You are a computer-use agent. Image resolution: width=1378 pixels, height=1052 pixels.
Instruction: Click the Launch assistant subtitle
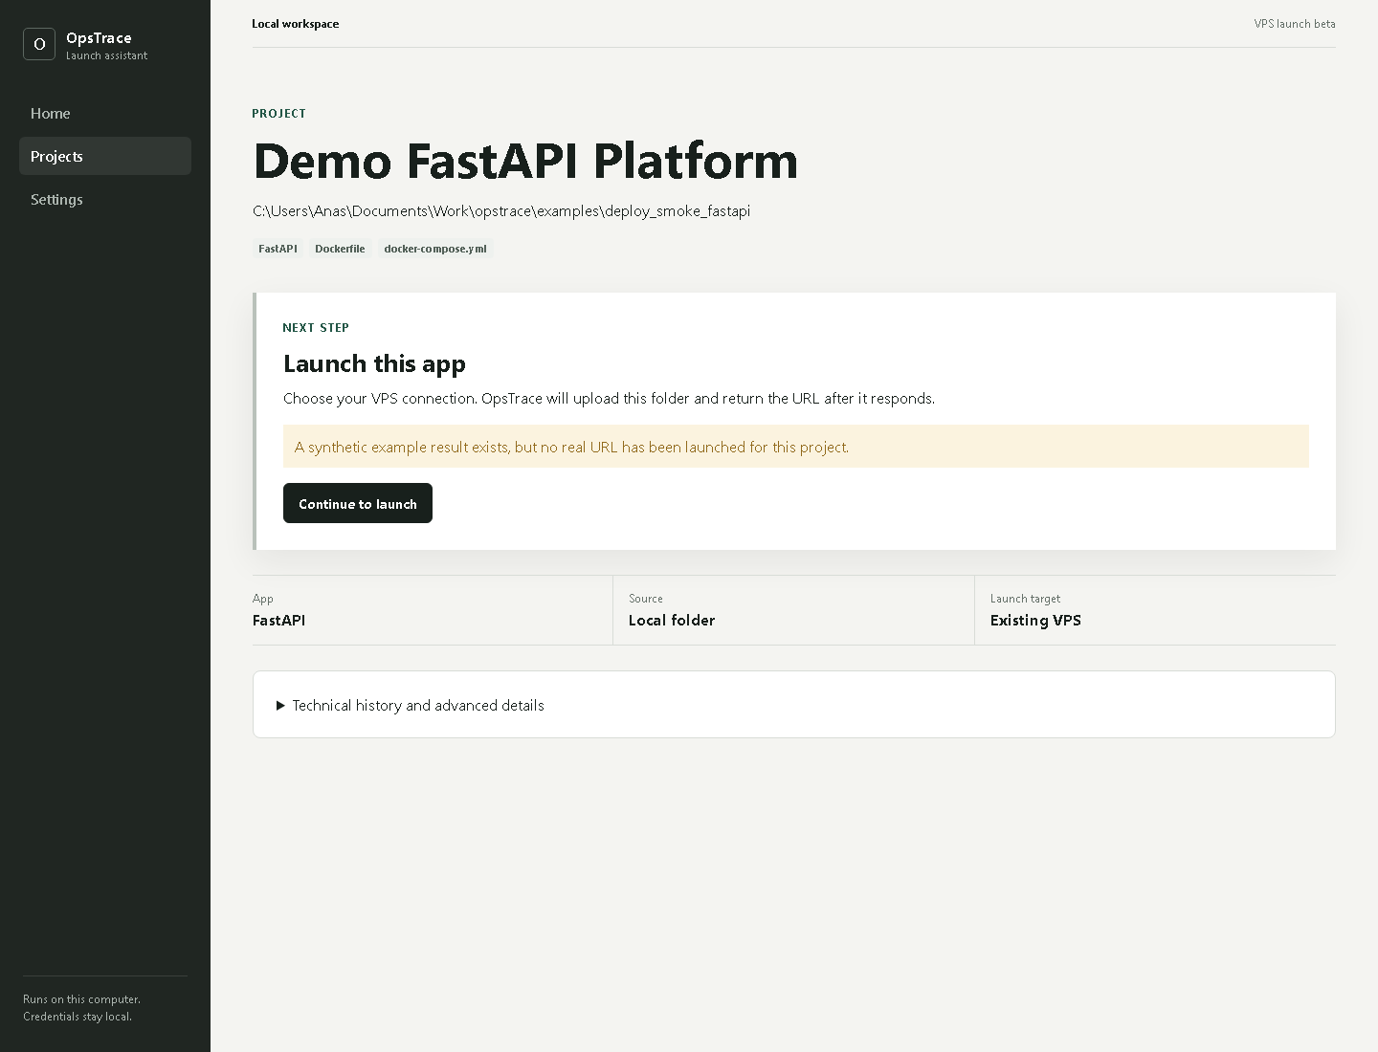[107, 55]
